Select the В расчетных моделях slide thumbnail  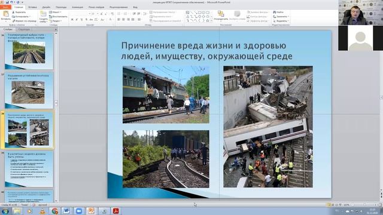pyautogui.click(x=29, y=169)
